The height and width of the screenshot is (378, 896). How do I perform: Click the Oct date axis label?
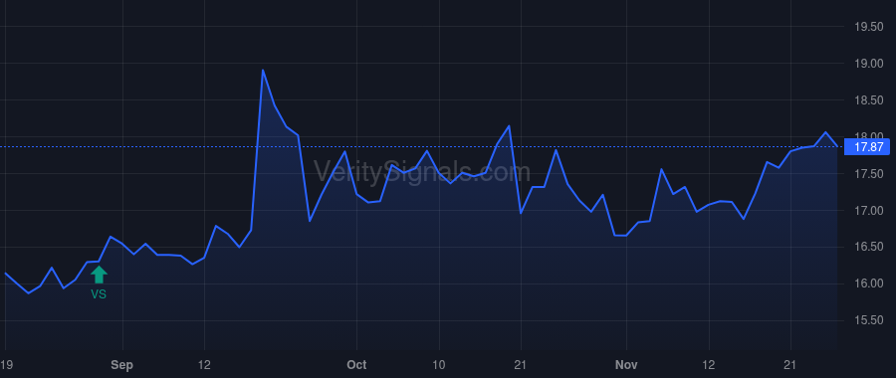356,365
